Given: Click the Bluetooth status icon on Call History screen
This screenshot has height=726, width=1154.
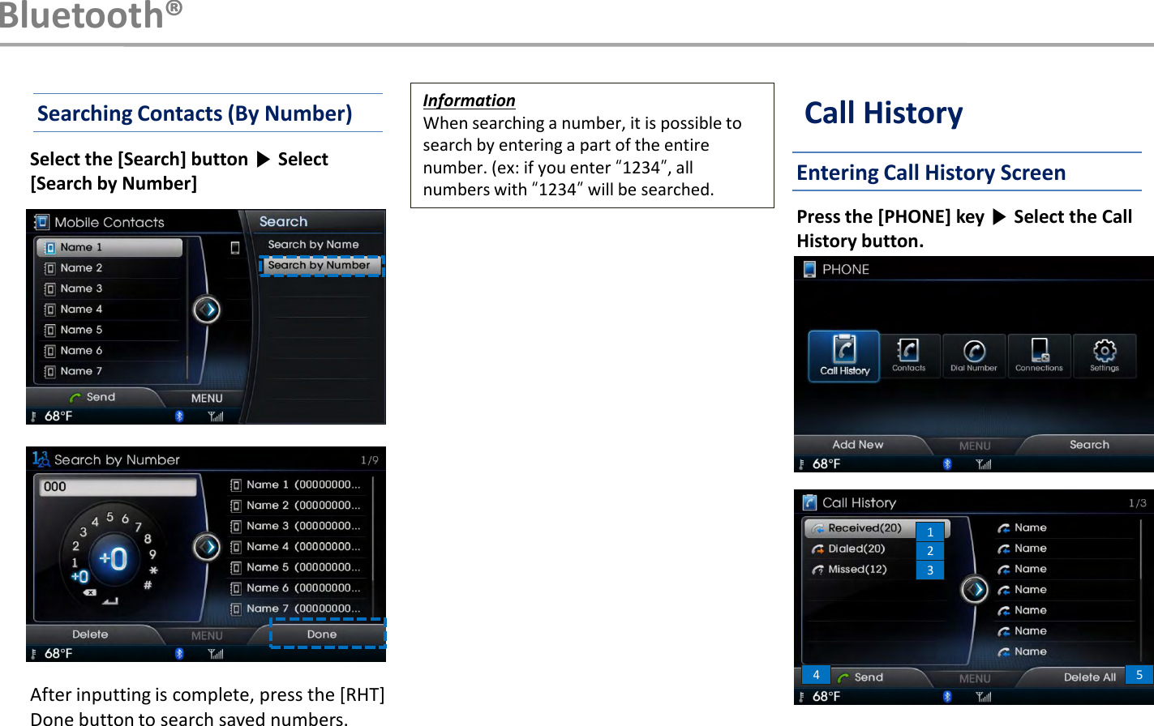Looking at the screenshot, I should point(947,696).
